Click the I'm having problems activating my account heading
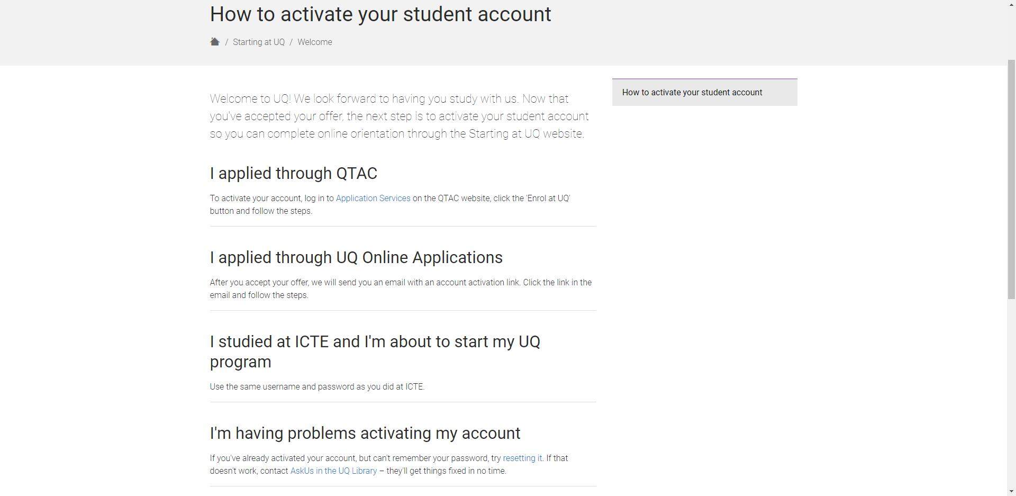Screen dimensions: 1016x496 (x=365, y=434)
